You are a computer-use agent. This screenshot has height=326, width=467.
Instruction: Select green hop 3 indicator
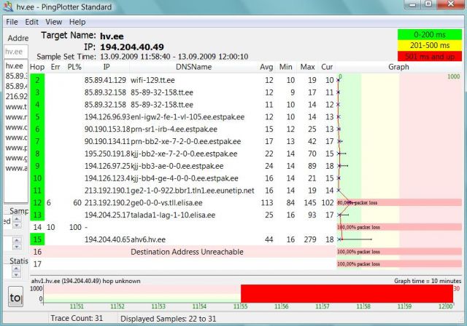pyautogui.click(x=37, y=92)
